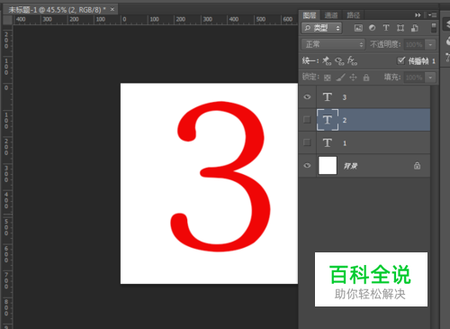Screen dimensions: 450x329
Task: Filter layers by adjustment layer icon
Action: 373,28
